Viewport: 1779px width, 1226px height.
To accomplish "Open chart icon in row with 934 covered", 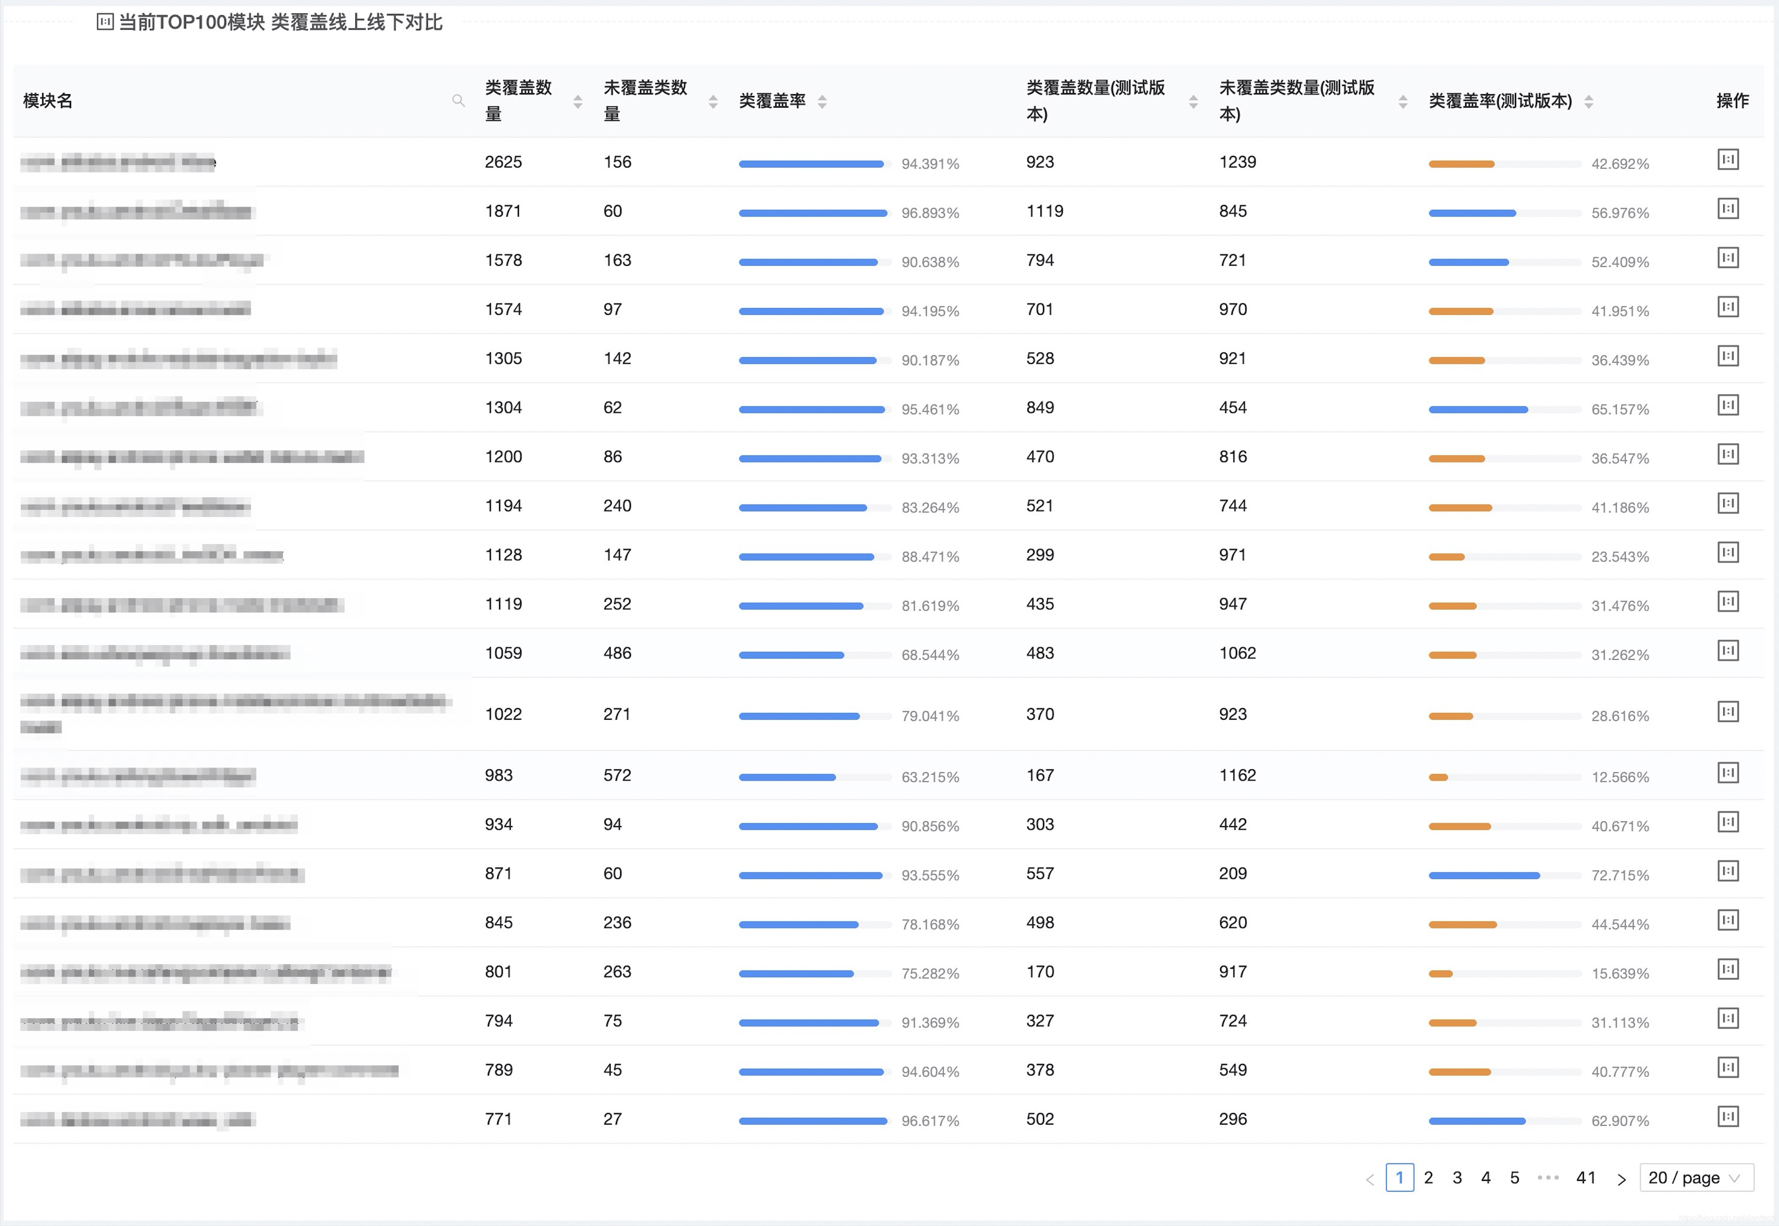I will click(1728, 823).
